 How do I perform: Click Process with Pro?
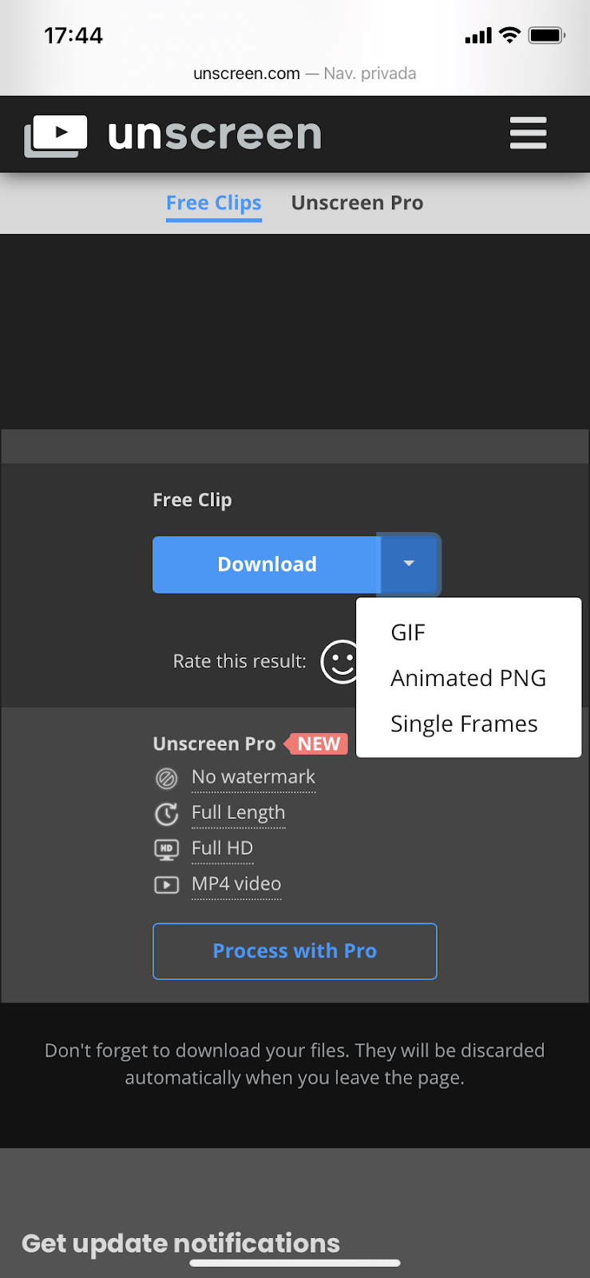pos(295,951)
